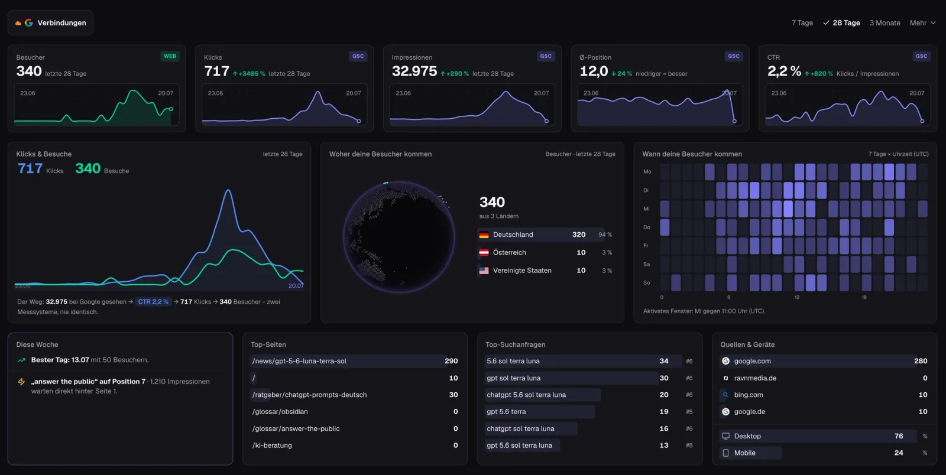Click Impressionen +290 % trend indicator
This screenshot has width=946, height=475.
455,74
